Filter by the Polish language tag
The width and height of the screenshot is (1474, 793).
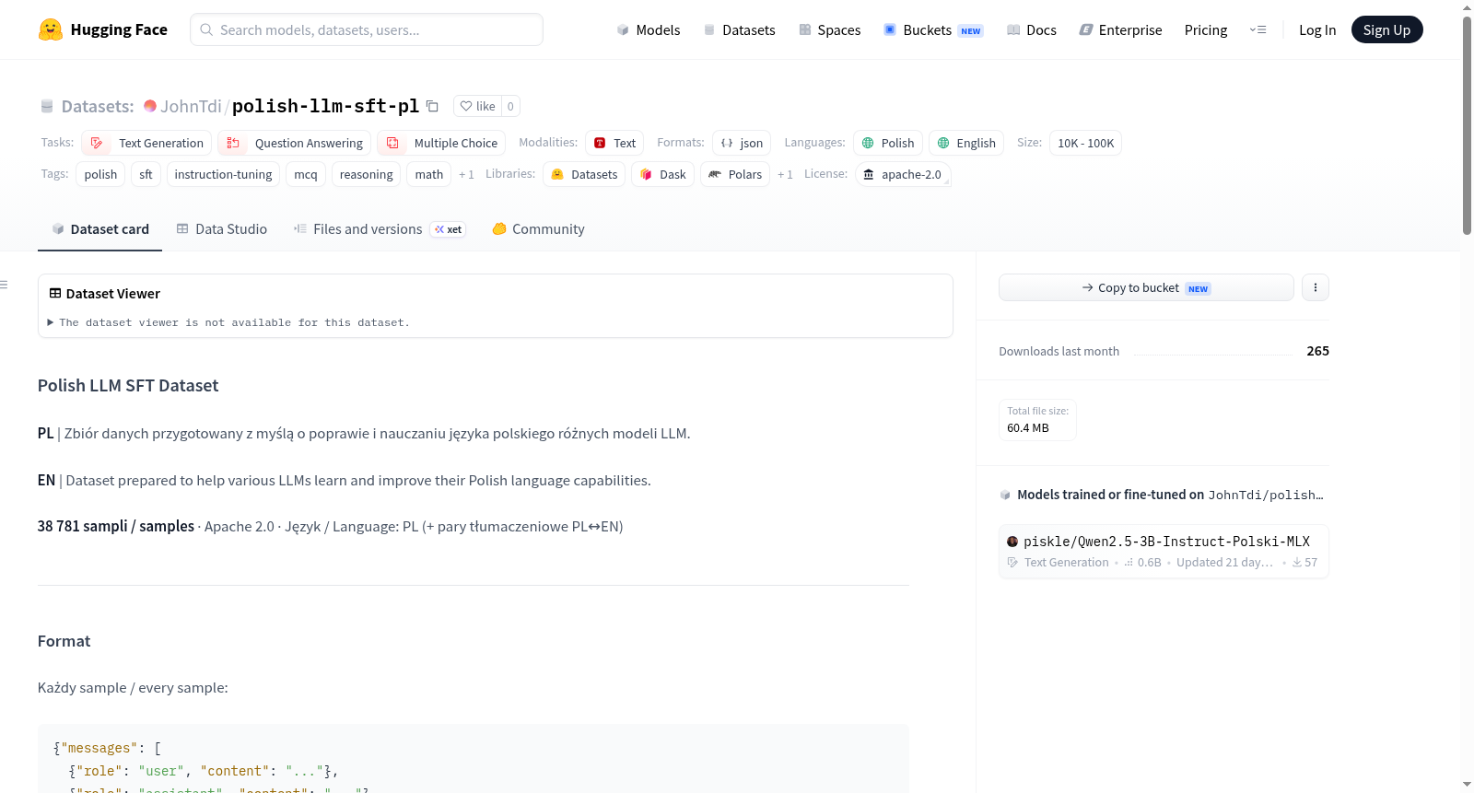click(888, 143)
